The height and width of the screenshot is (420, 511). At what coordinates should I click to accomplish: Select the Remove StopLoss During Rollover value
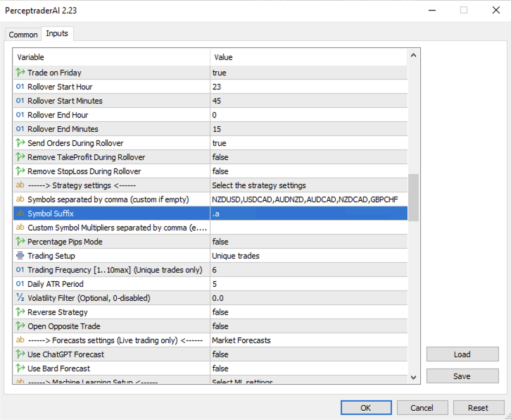tap(308, 171)
